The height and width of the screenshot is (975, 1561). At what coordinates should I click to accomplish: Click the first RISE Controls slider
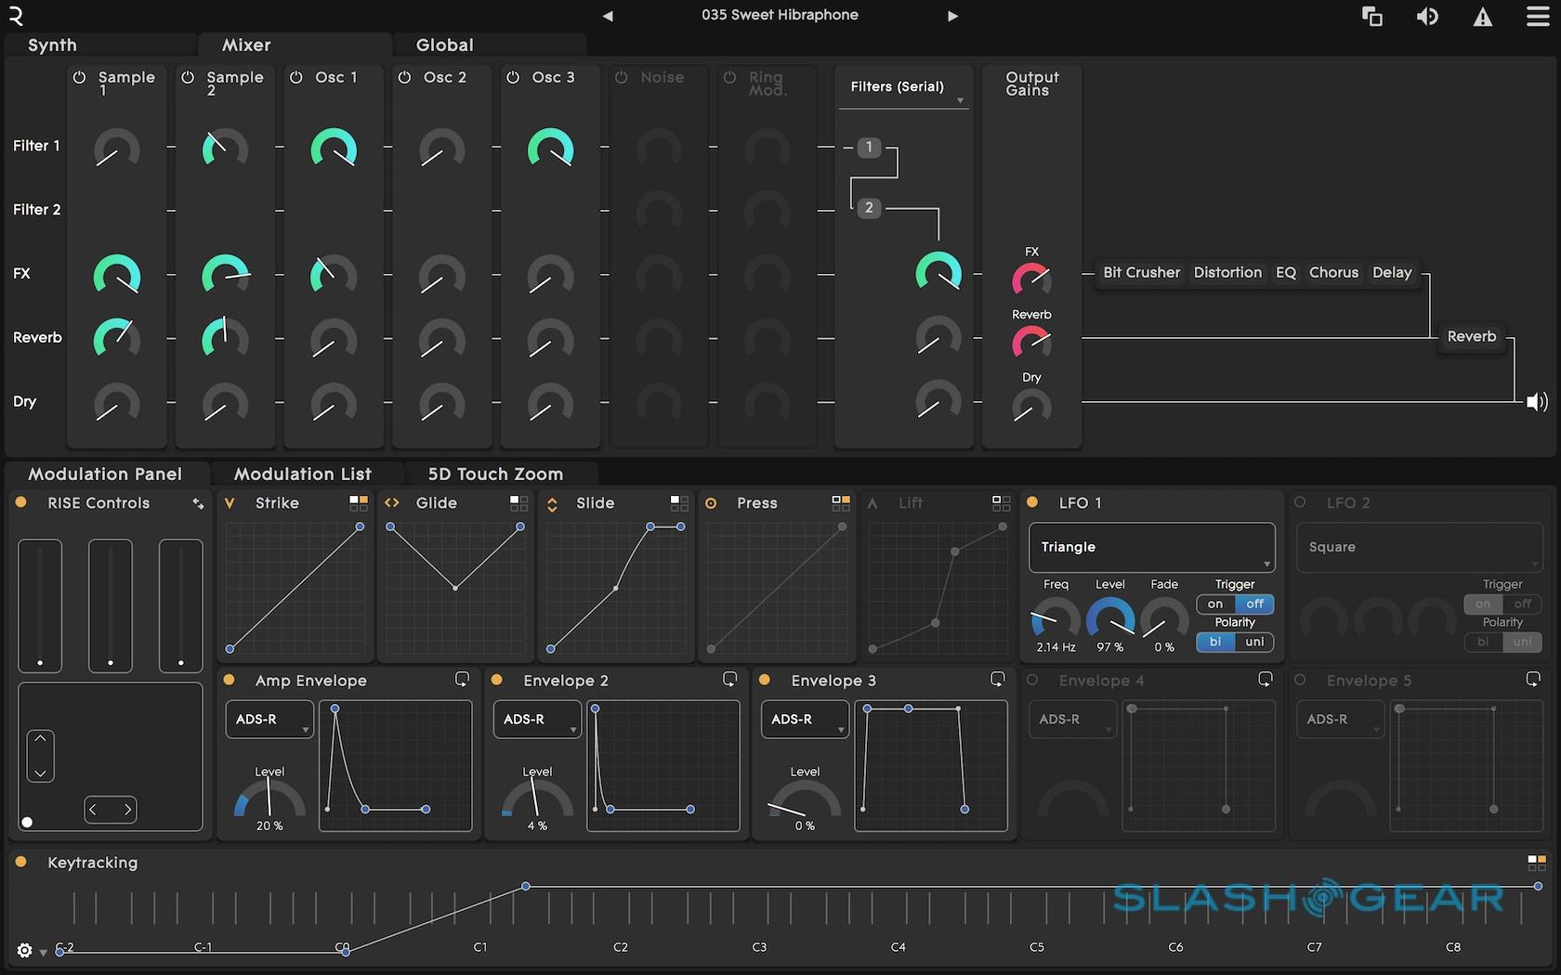40,605
